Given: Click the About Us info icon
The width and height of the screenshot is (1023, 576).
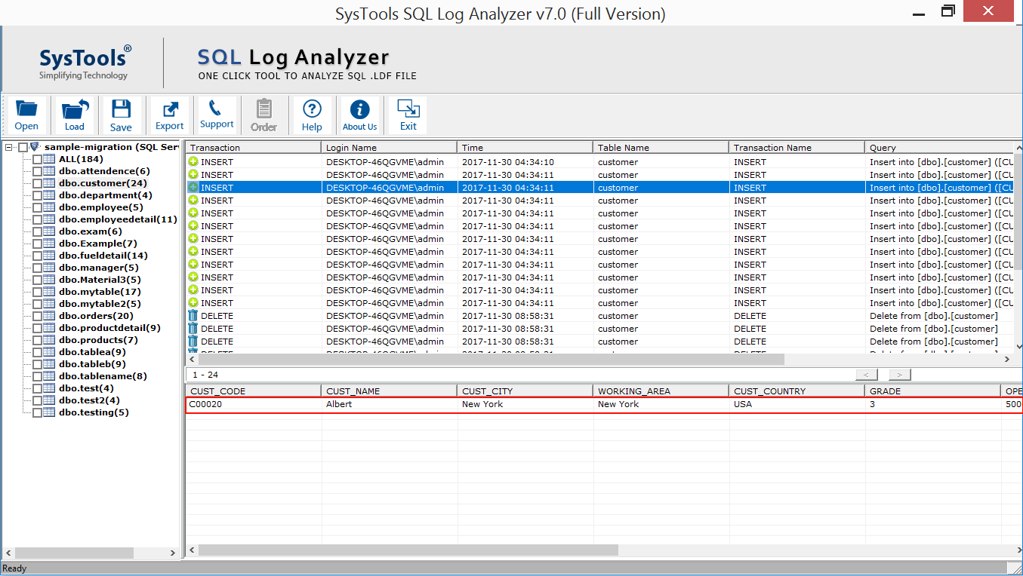Looking at the screenshot, I should coord(360,115).
